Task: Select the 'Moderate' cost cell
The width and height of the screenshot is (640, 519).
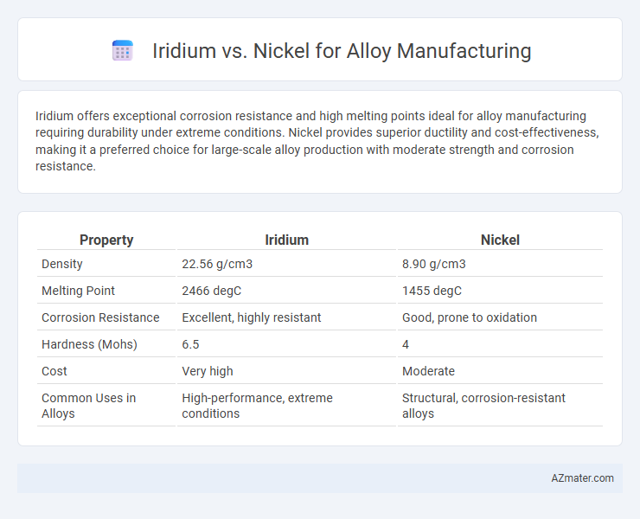Action: [x=428, y=371]
